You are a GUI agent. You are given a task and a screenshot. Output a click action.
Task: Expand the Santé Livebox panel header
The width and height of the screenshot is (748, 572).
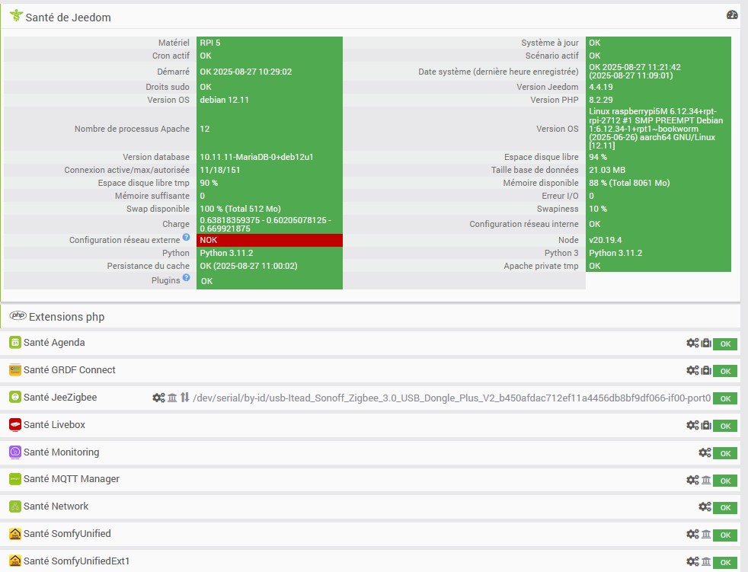pos(370,425)
